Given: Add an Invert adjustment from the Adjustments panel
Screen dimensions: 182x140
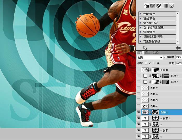Looking at the screenshot, I should click(x=146, y=5).
